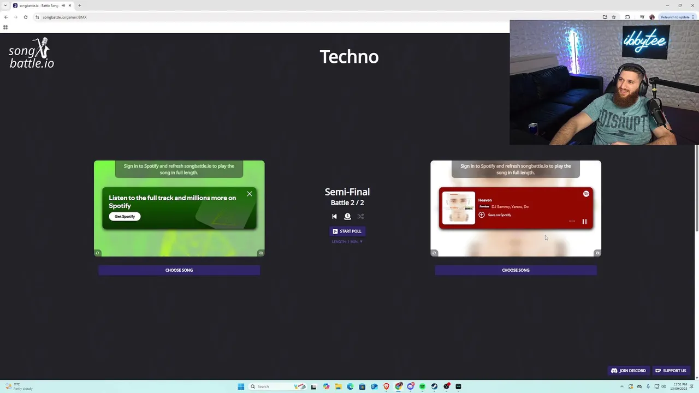The image size is (699, 393).
Task: Expand the system tray hidden icons chevron
Action: 622,386
